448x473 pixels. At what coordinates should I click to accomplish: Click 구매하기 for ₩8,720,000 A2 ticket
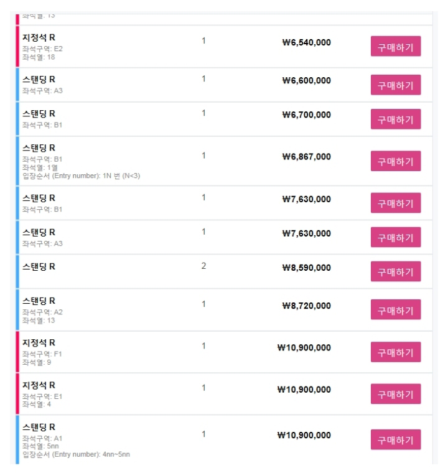click(x=396, y=309)
